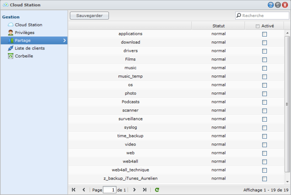Enable the Podcasts folder checkbox

[x=264, y=102]
